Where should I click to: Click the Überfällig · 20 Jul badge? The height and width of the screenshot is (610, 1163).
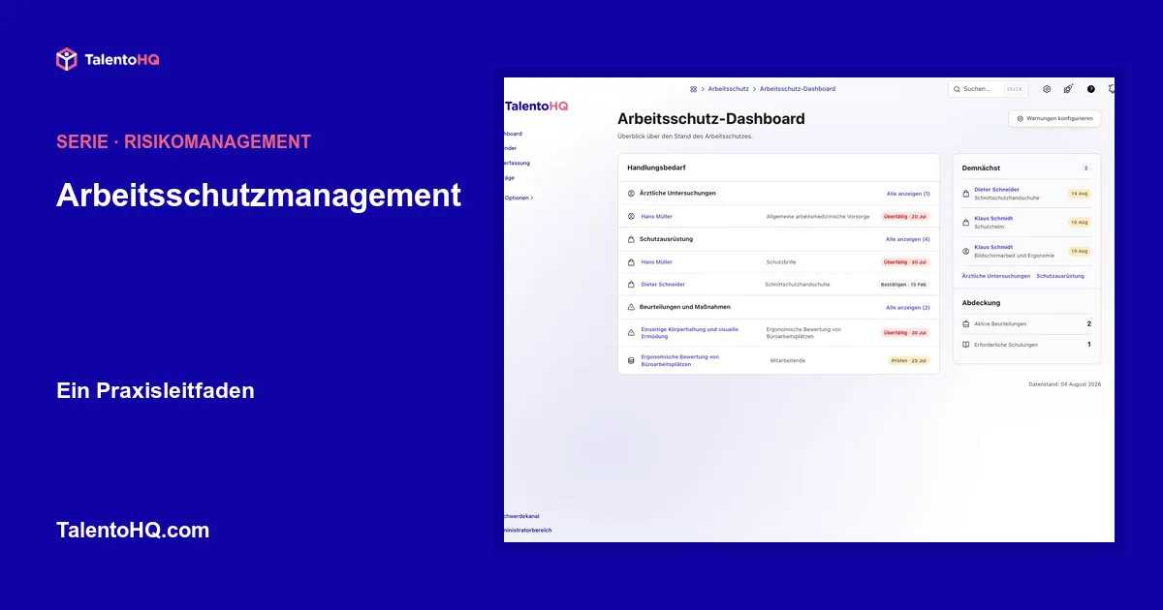[x=905, y=217]
